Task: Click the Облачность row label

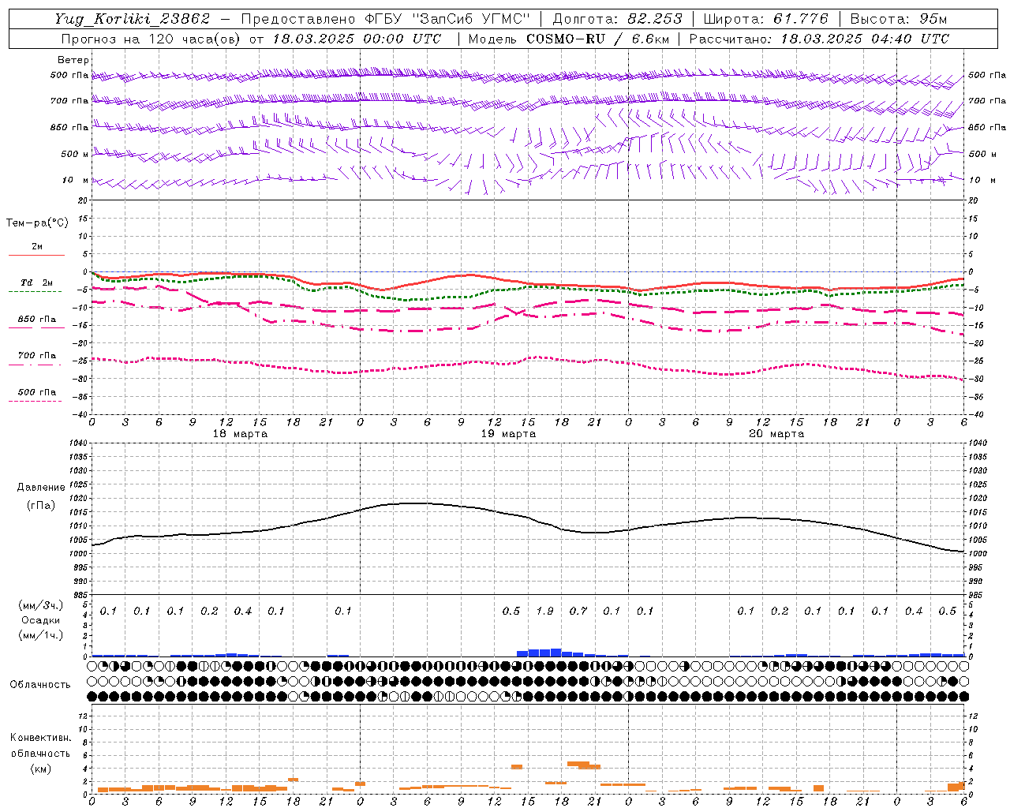Action: coord(40,685)
